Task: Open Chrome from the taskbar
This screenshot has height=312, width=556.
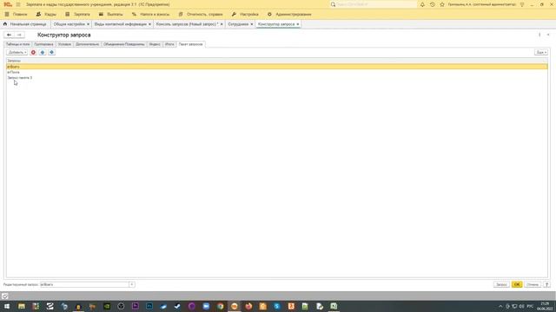Action: click(x=220, y=306)
